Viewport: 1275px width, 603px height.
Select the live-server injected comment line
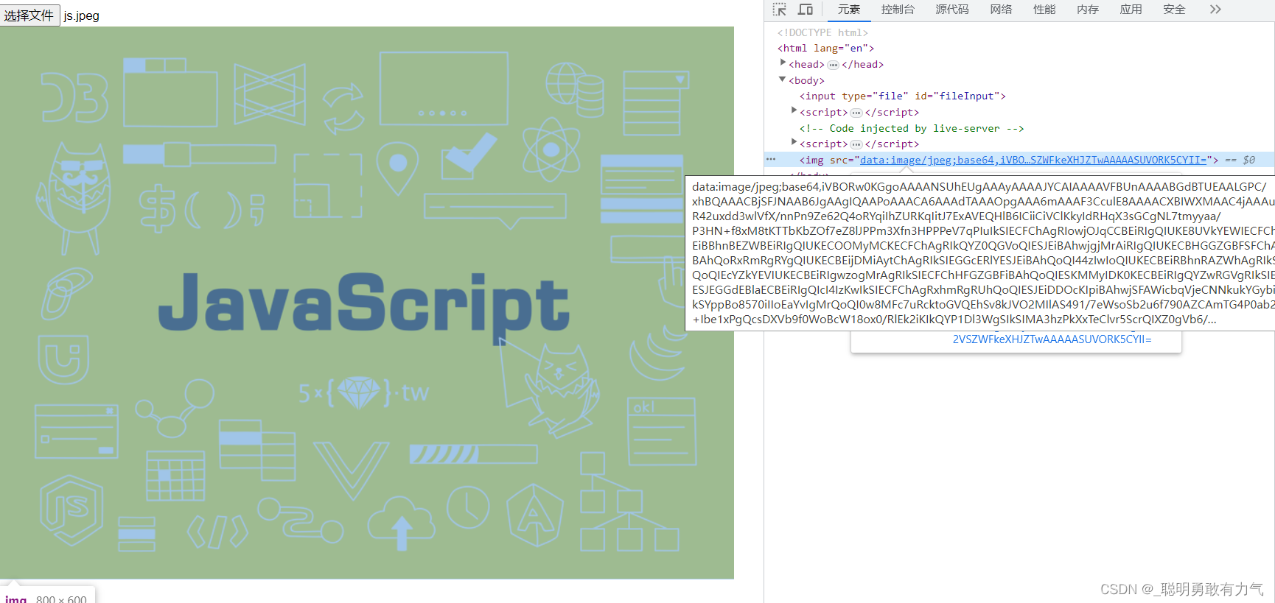(x=912, y=128)
